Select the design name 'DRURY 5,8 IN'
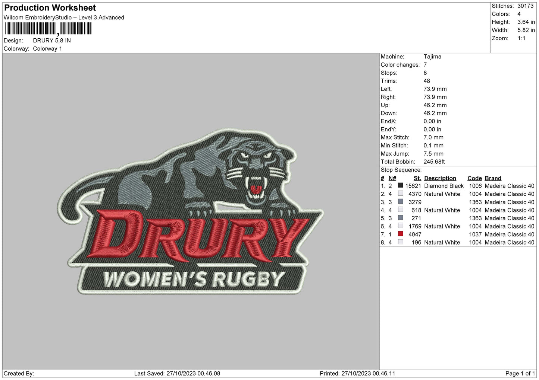 click(52, 41)
